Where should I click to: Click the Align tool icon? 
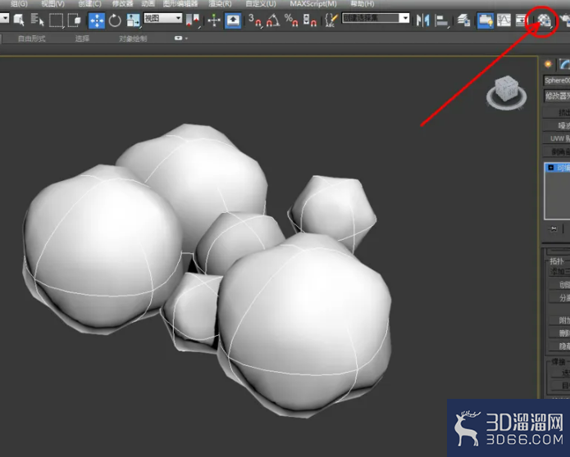[441, 20]
